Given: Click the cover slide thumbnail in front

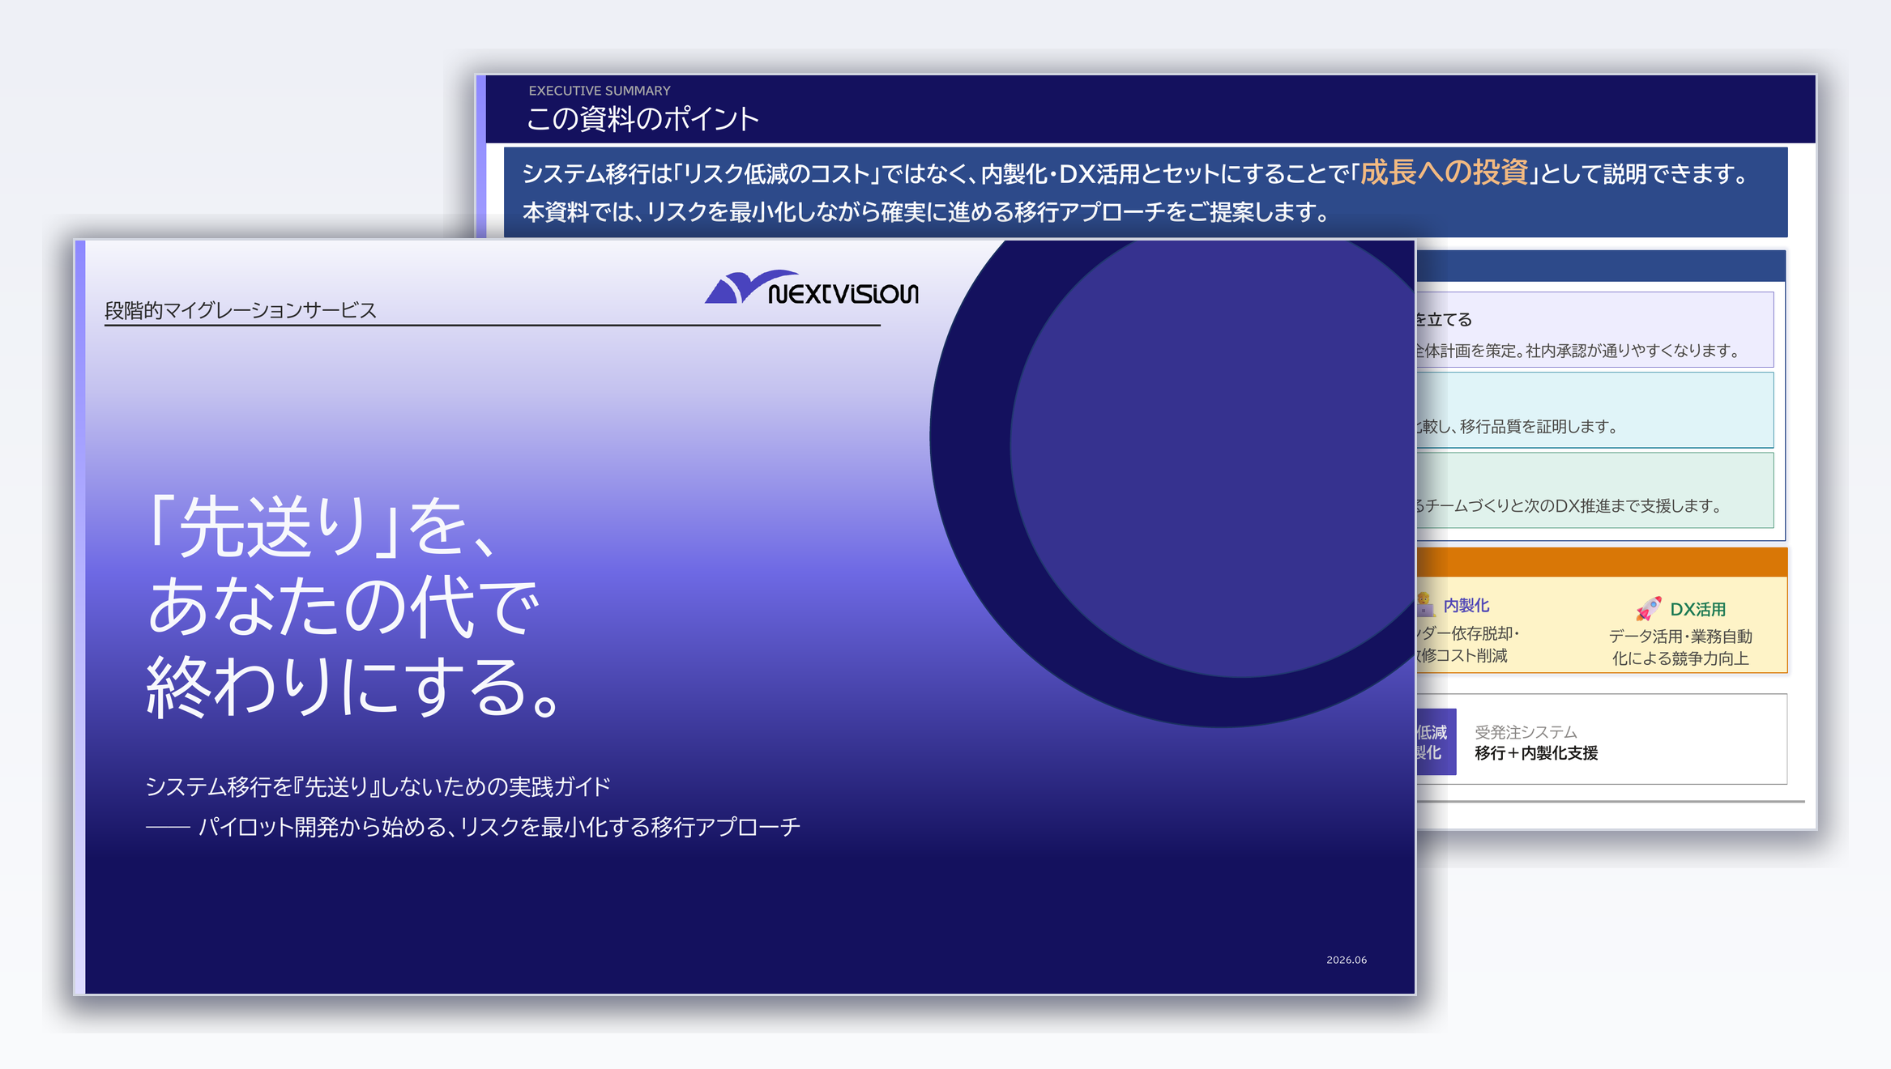Looking at the screenshot, I should point(745,617).
